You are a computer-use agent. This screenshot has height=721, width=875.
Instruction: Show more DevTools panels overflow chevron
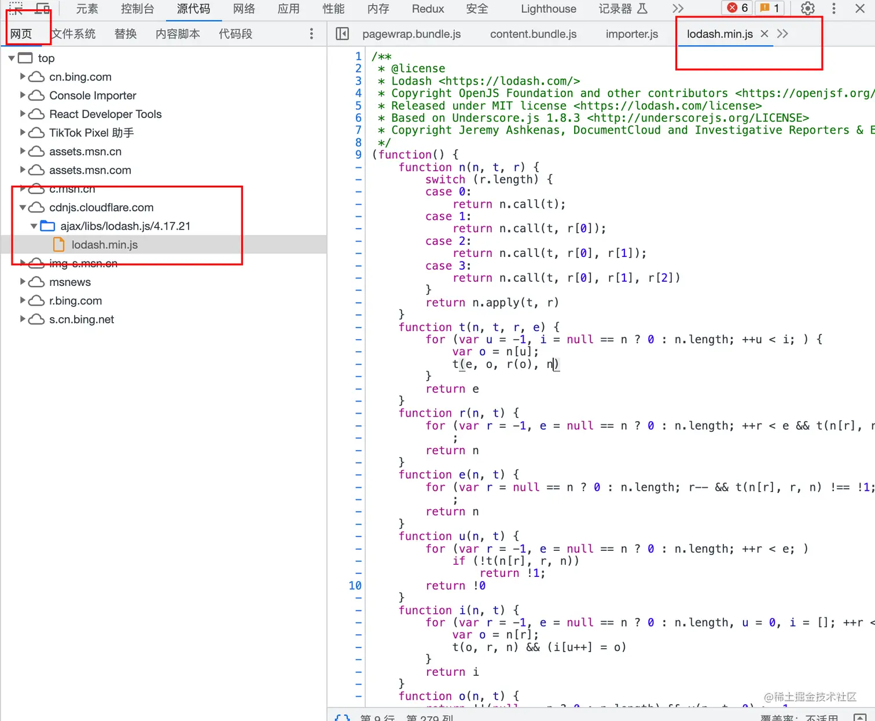678,9
